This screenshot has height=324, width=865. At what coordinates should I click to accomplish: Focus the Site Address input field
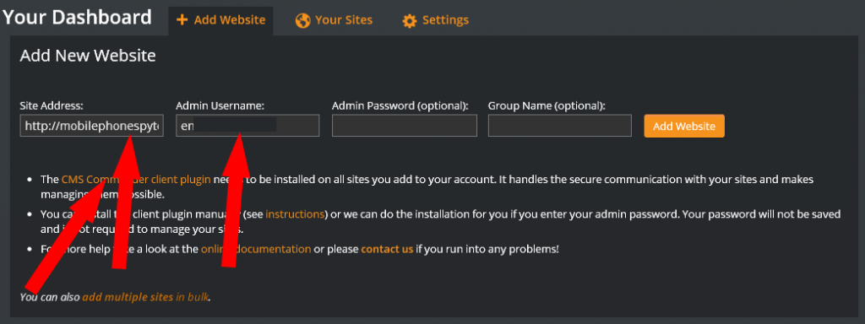(91, 126)
